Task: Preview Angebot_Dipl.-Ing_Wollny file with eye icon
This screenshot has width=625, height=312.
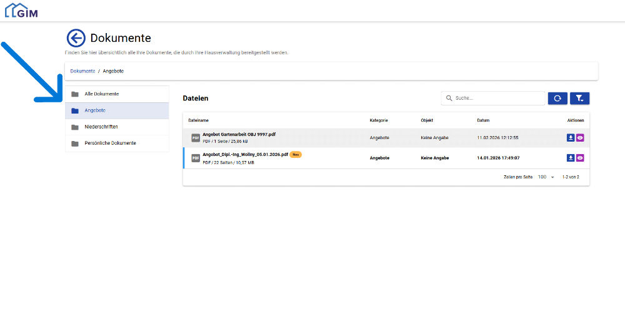Action: (580, 158)
